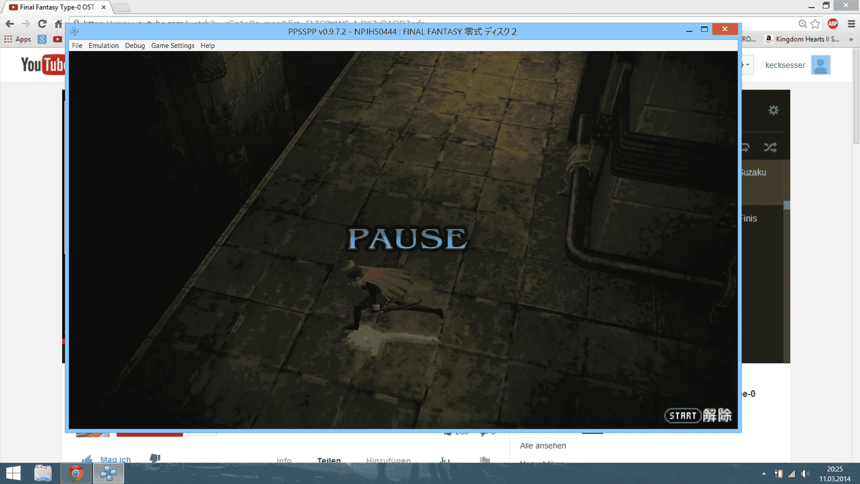Image resolution: width=860 pixels, height=484 pixels.
Task: Toggle playlist shuffle on YouTube
Action: pyautogui.click(x=770, y=147)
